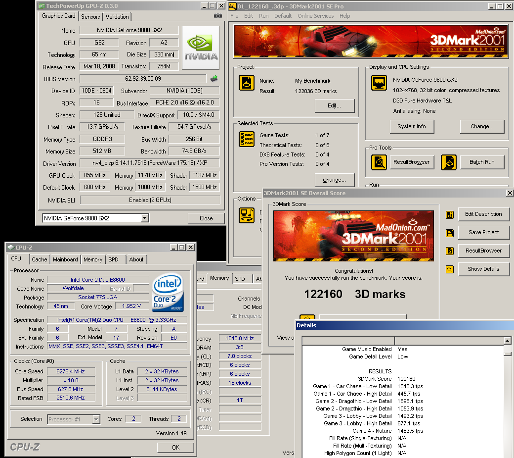Screen dimensions: 514x458
Task: Click the Core Speed 6276.4 MHz field
Action: (71, 371)
